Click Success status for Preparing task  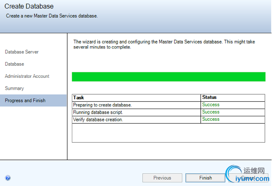click(211, 105)
